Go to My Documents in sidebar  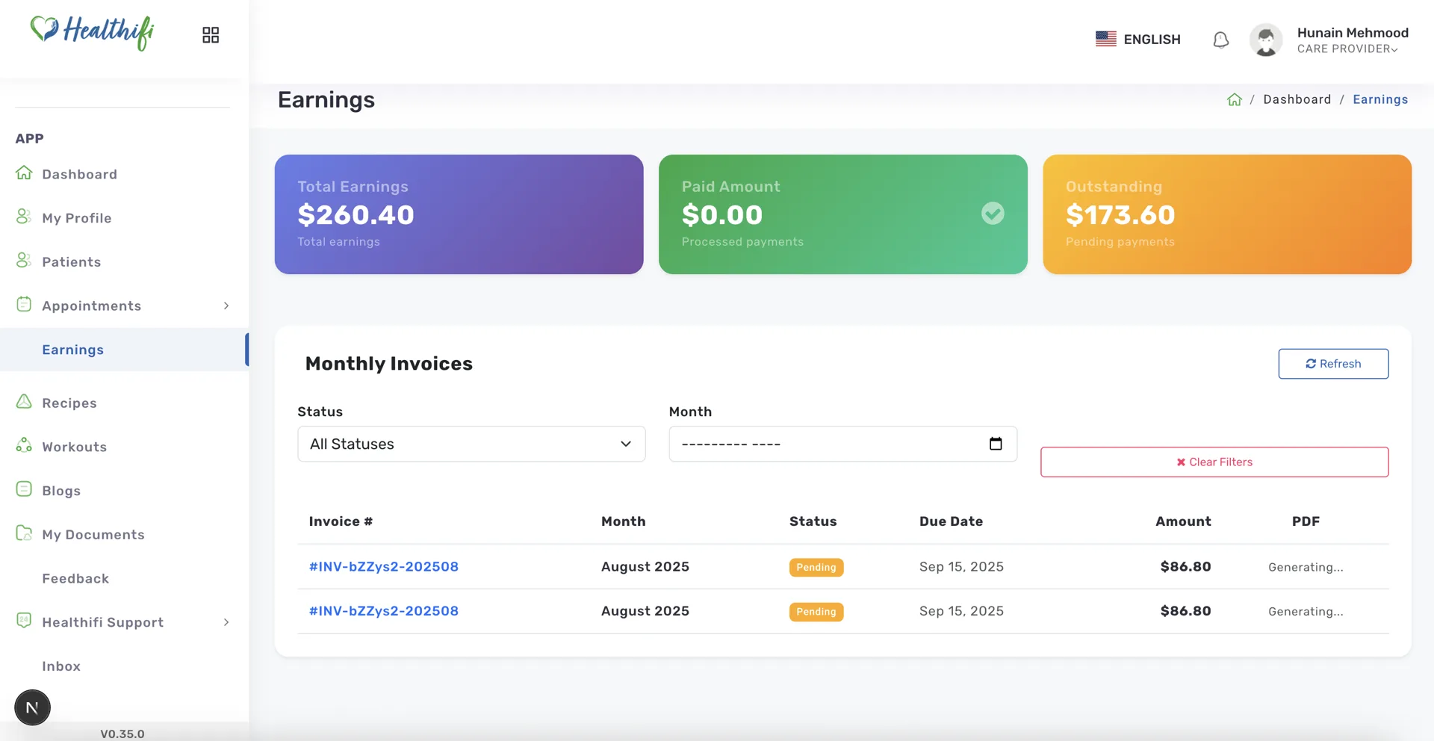point(93,535)
